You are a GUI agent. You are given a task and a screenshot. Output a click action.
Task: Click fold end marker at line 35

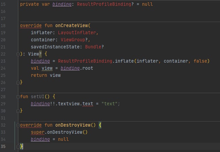[x=18, y=147]
